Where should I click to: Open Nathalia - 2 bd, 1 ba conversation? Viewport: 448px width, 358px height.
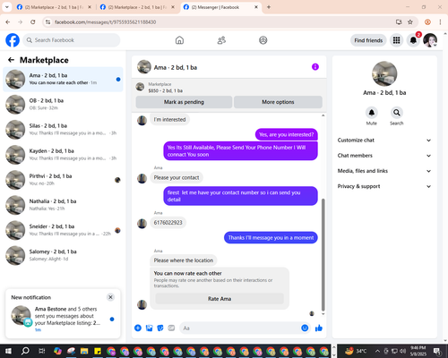tap(63, 205)
